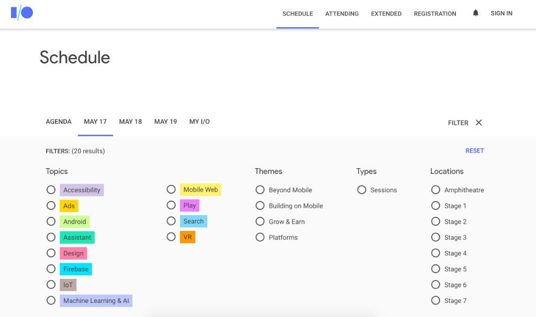The height and width of the screenshot is (317, 536).
Task: Switch to the MAY 18 tab
Action: coord(130,121)
